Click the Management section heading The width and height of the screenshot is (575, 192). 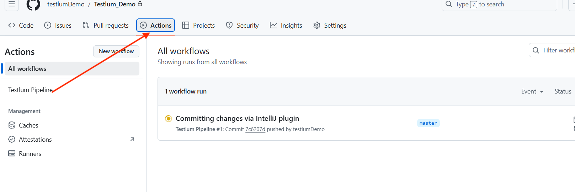[24, 111]
